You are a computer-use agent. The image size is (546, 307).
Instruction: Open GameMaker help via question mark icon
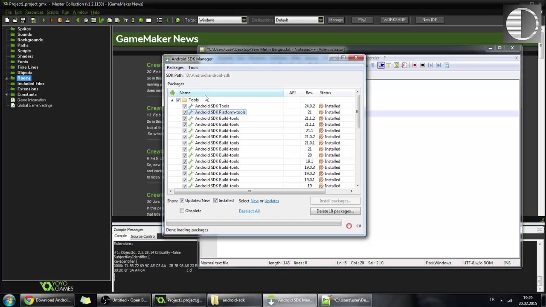(177, 20)
